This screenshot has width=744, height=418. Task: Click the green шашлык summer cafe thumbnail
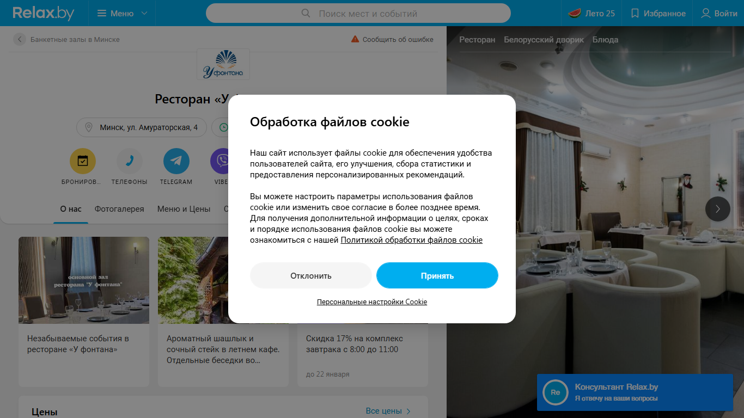pos(193,280)
